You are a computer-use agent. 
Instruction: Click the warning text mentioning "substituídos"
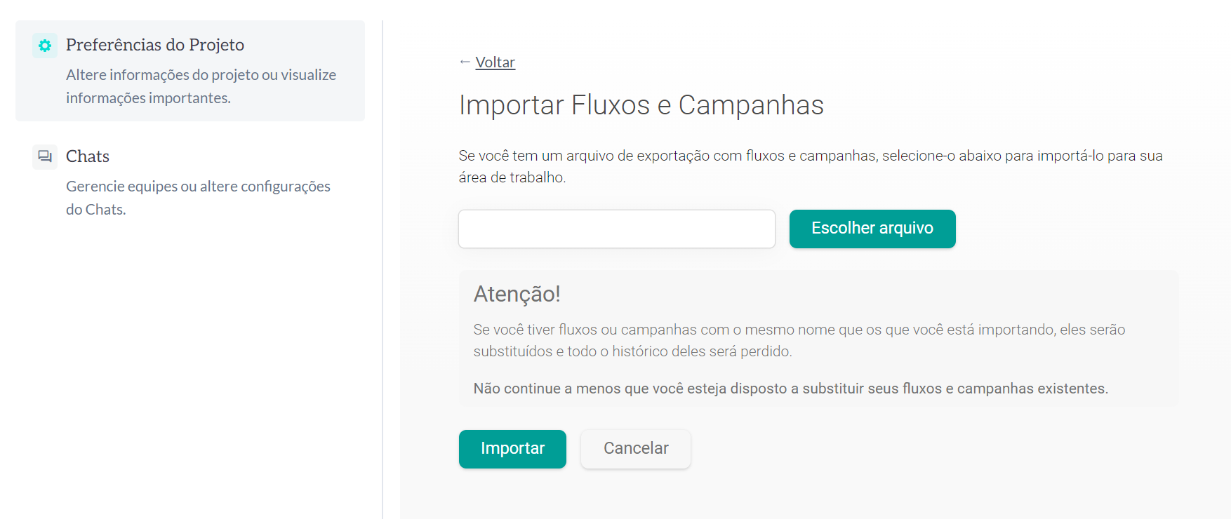click(632, 351)
